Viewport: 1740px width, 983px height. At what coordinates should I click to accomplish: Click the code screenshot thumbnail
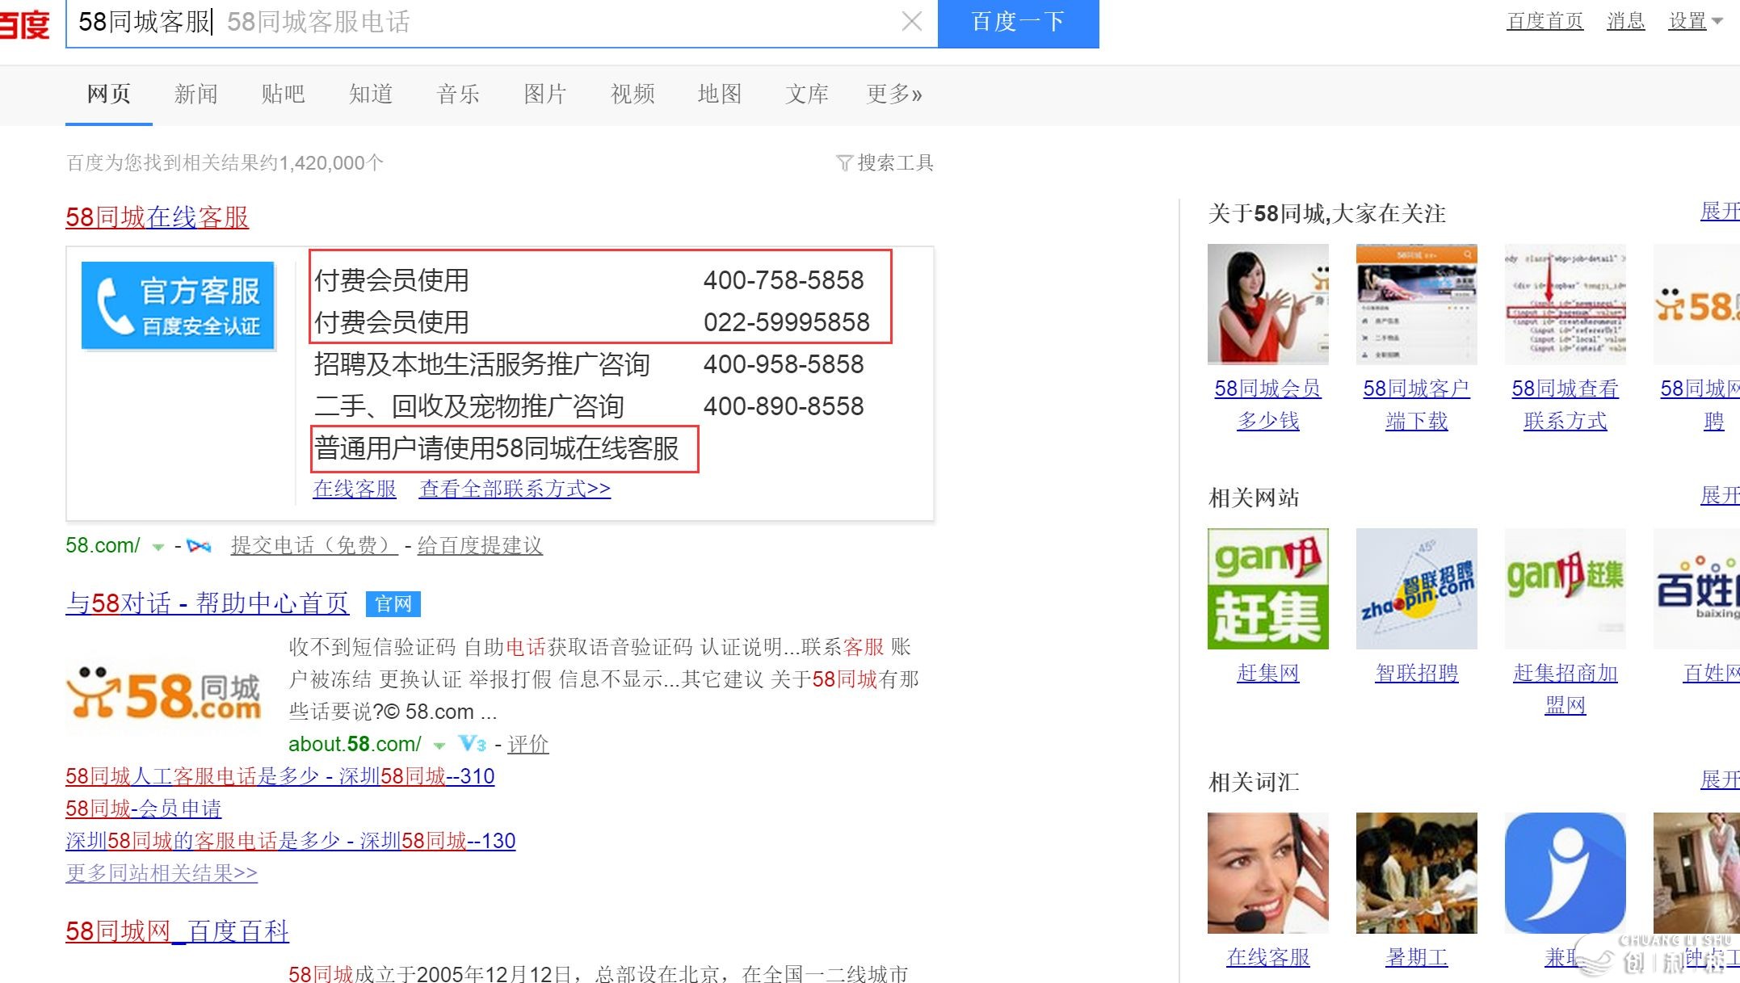[x=1566, y=304]
